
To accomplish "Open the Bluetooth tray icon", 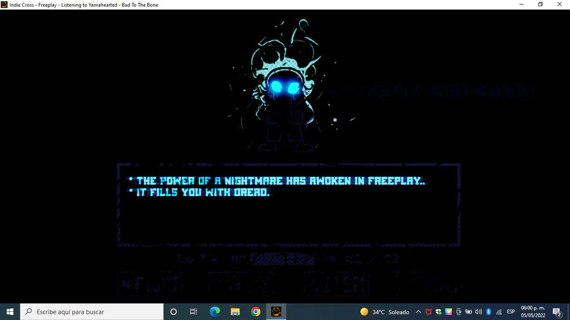I will pyautogui.click(x=488, y=312).
